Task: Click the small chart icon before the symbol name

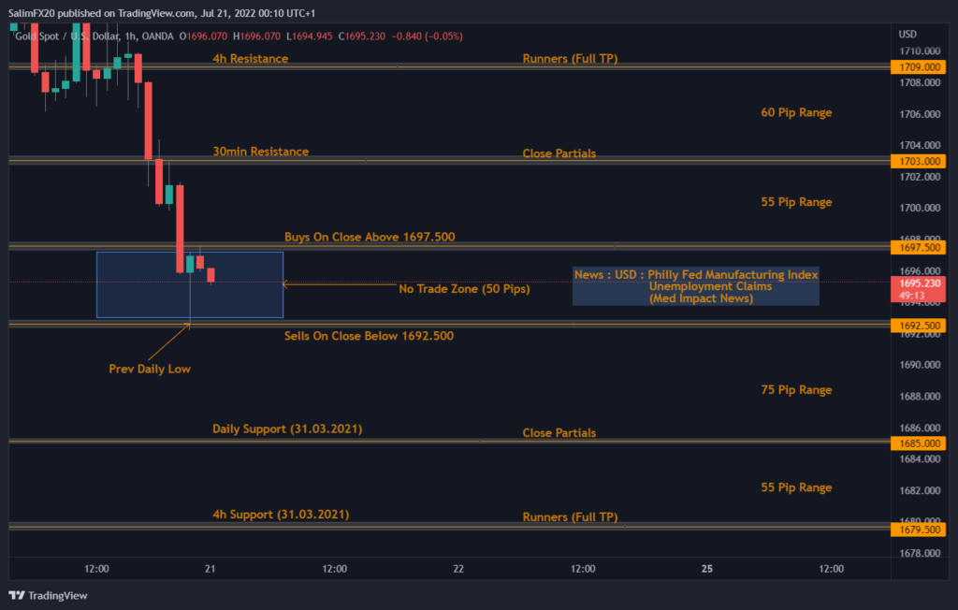Action: pos(15,36)
